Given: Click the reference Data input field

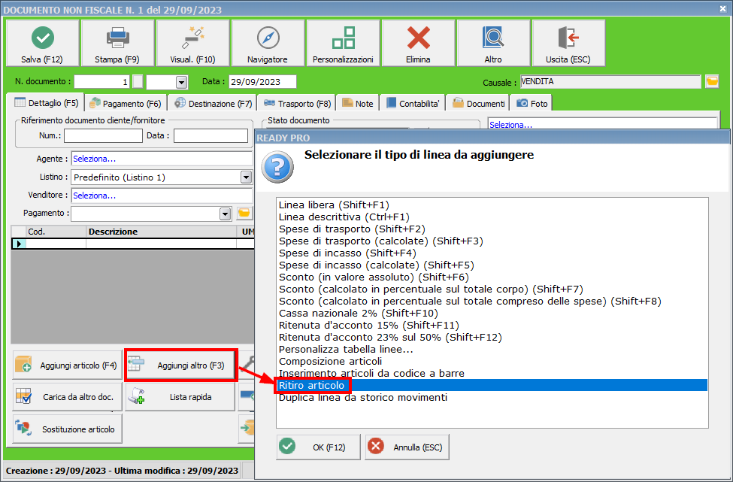Looking at the screenshot, I should (x=211, y=135).
